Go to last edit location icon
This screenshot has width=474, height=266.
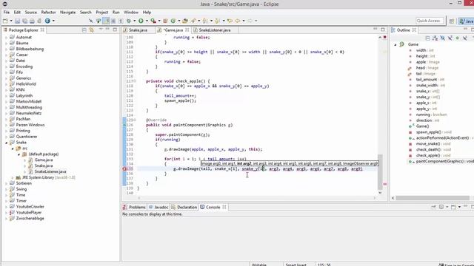(230, 21)
